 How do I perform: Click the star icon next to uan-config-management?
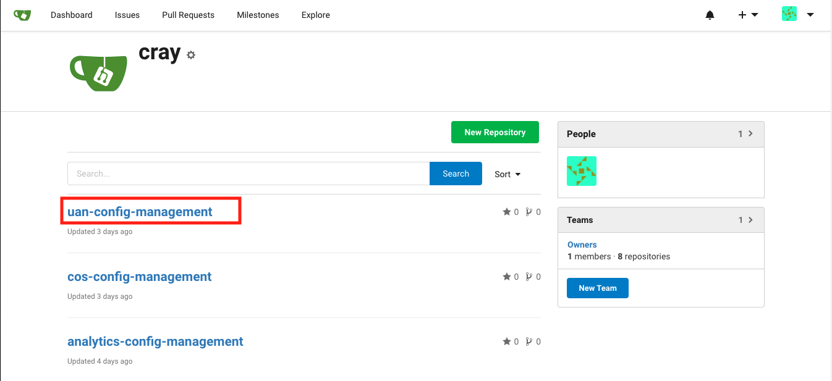click(506, 212)
